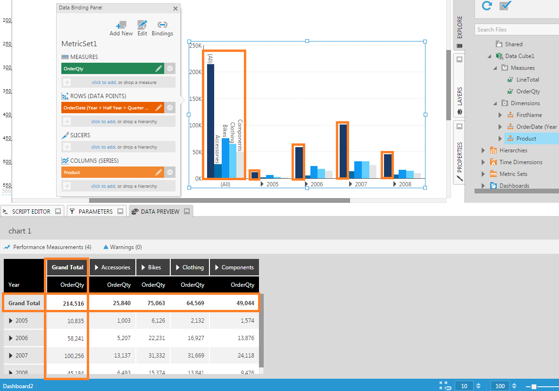Click the refresh arrow icon at top right

(486, 6)
